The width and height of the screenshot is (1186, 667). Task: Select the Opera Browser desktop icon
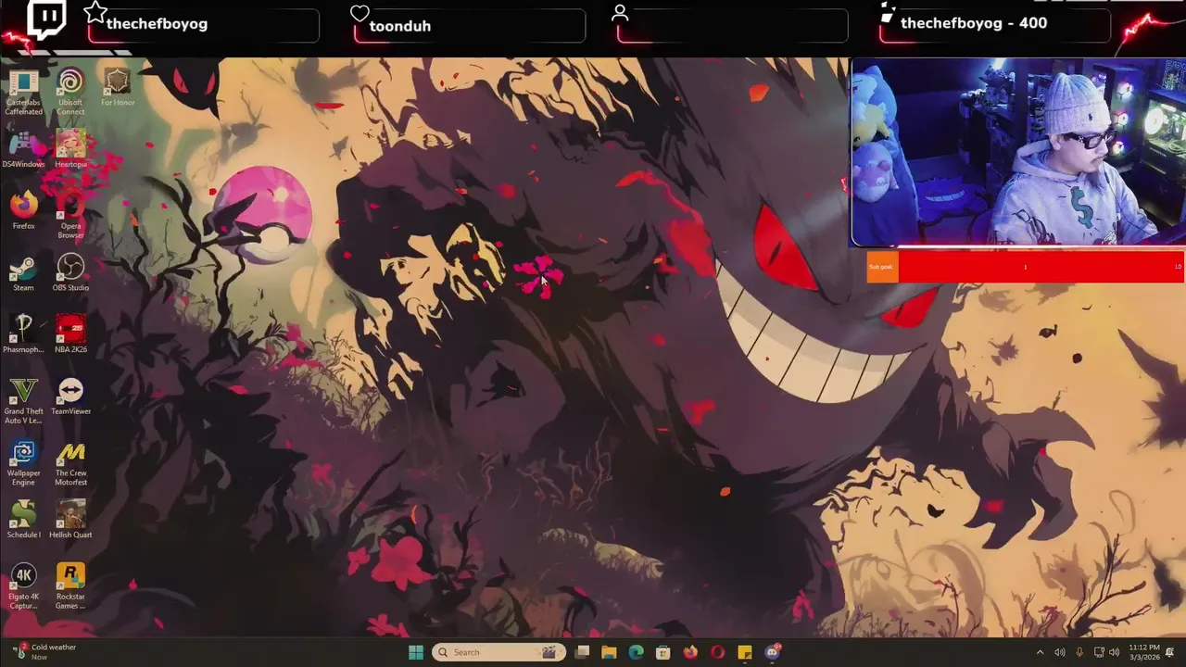click(x=70, y=216)
